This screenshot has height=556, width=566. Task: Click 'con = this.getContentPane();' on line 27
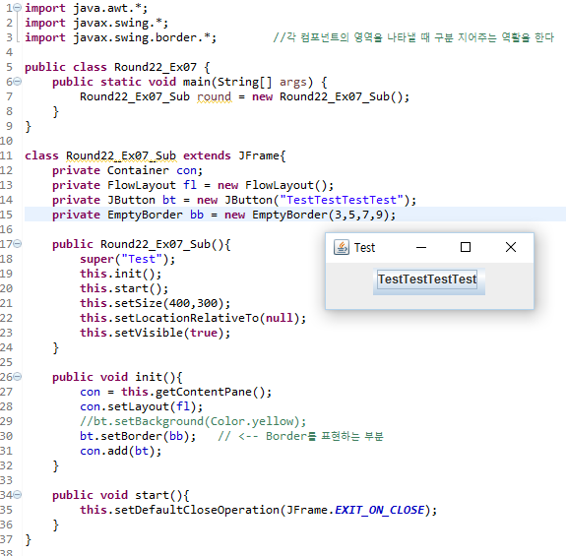176,392
